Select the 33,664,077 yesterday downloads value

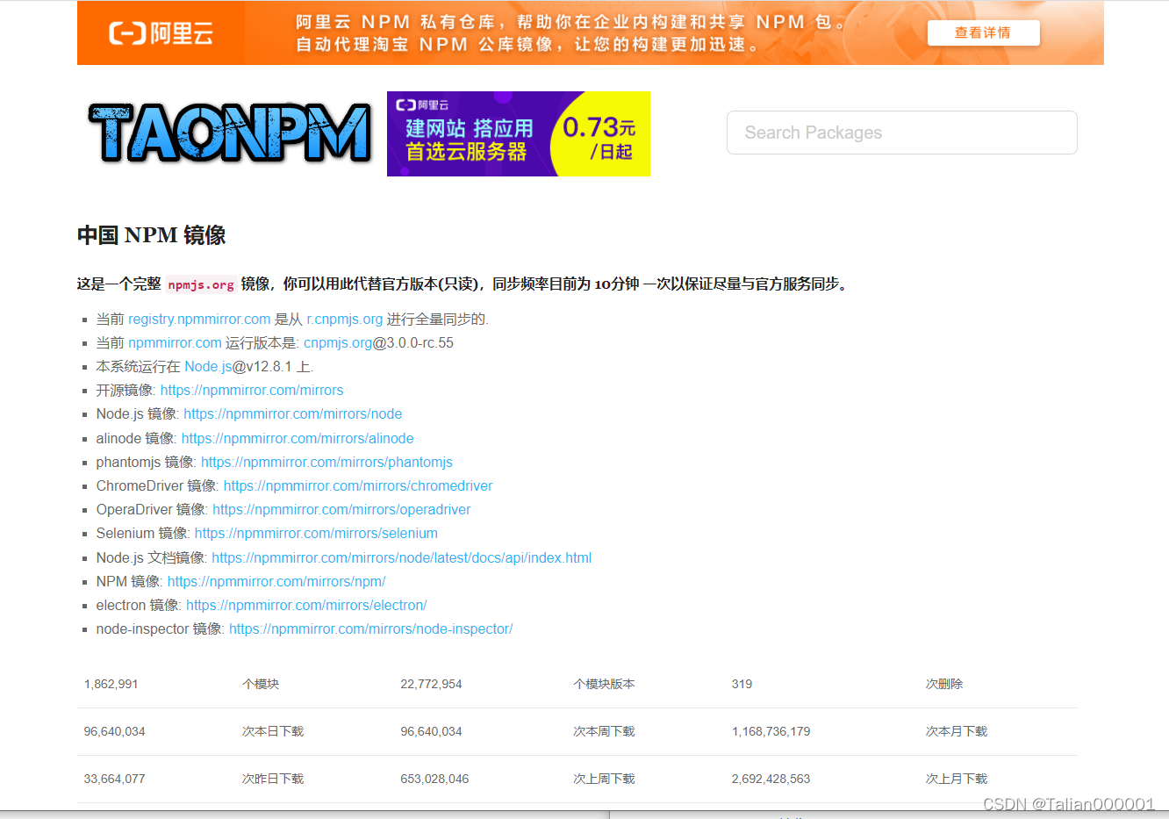click(115, 779)
